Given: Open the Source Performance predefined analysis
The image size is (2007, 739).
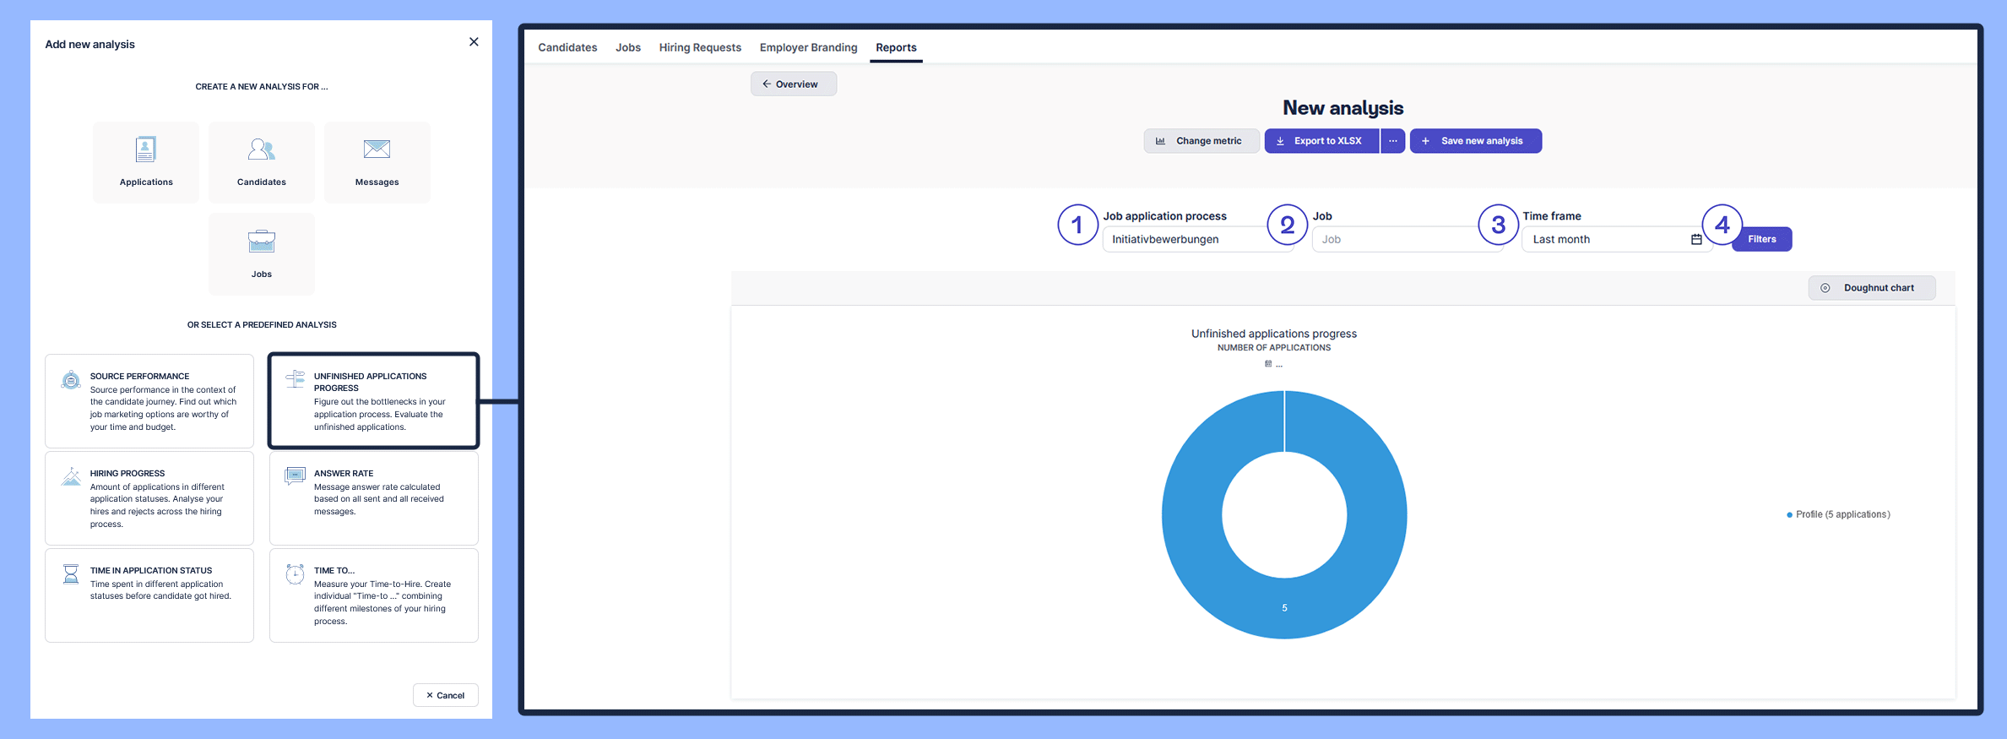Looking at the screenshot, I should tap(149, 401).
